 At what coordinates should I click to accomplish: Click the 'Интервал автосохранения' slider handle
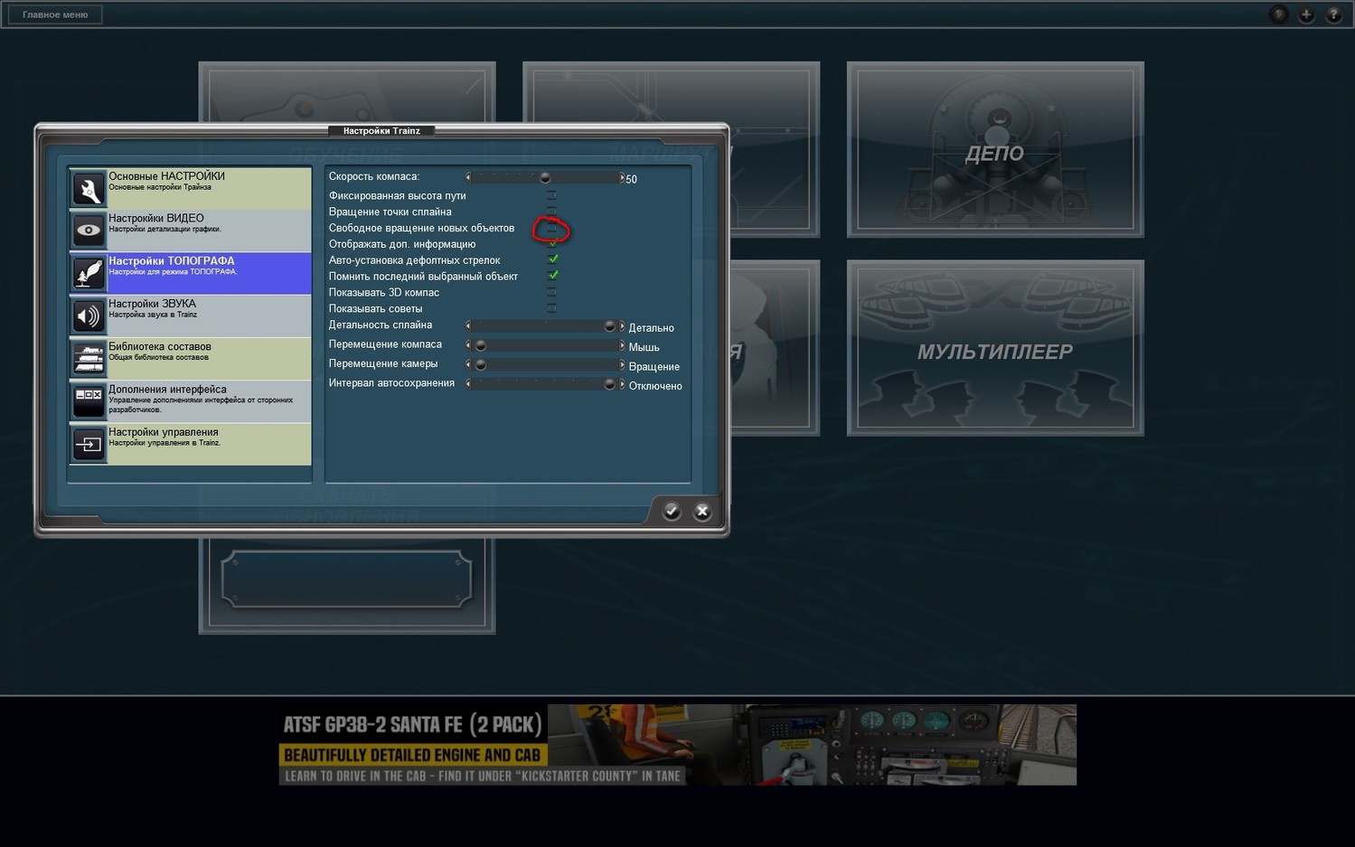pyautogui.click(x=609, y=384)
